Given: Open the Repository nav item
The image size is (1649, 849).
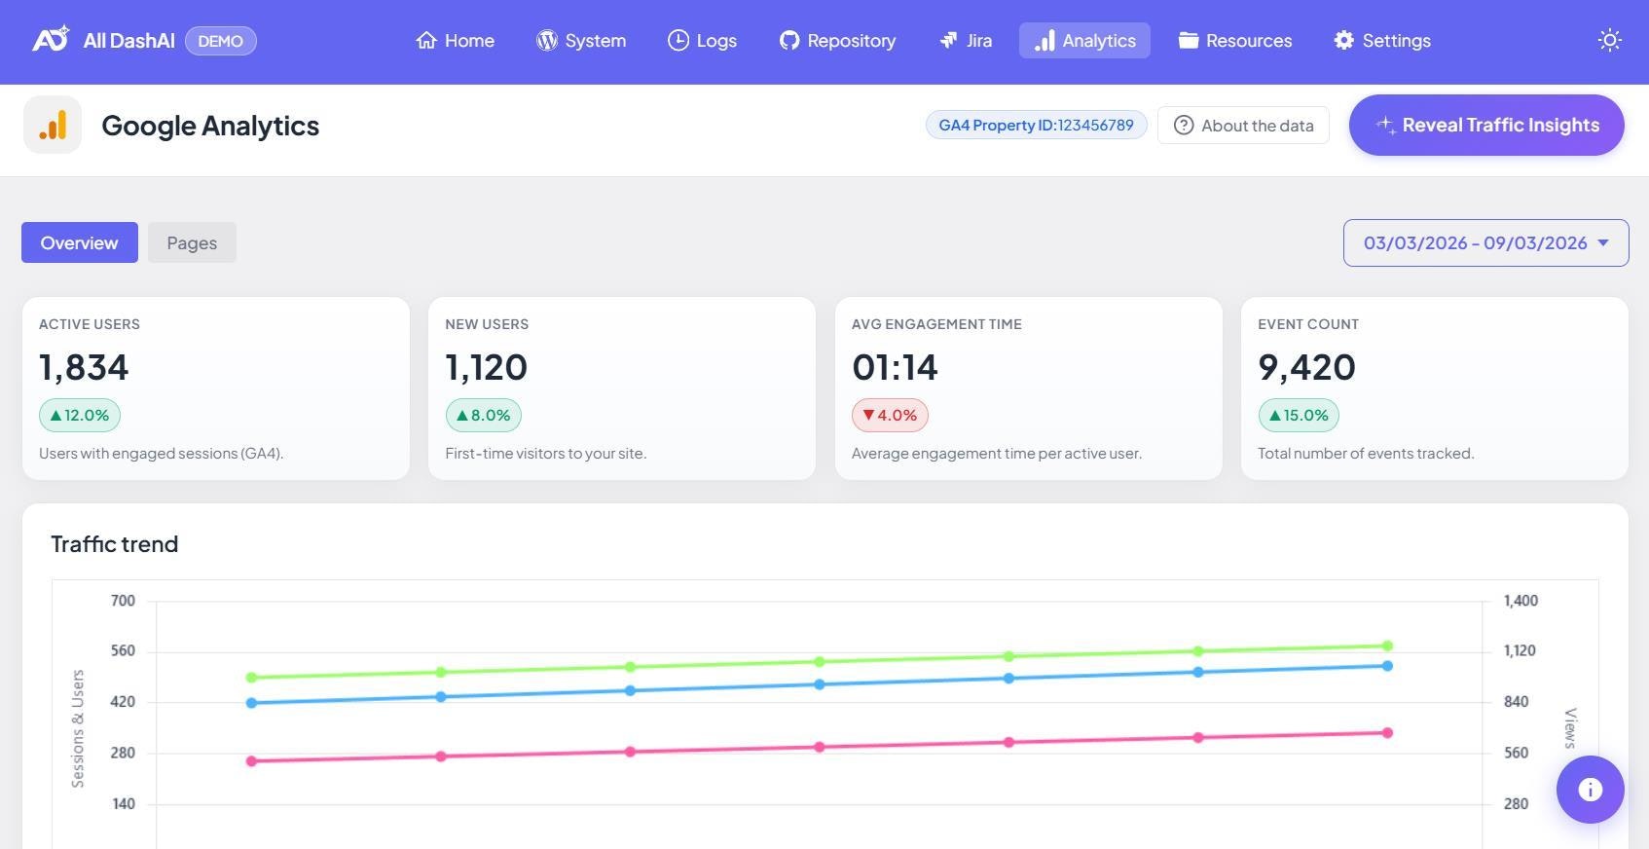Looking at the screenshot, I should pyautogui.click(x=837, y=41).
